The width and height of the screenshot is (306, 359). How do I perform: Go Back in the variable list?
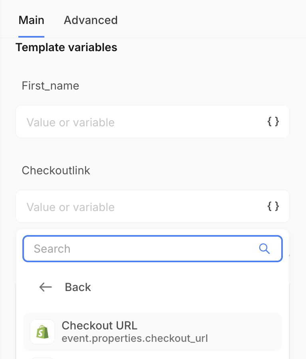[77, 287]
